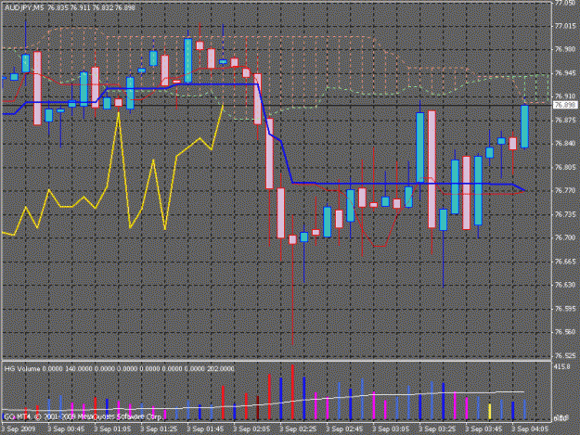The width and height of the screenshot is (580, 435).
Task: Click the 77.015 price axis label
Action: pos(565,26)
